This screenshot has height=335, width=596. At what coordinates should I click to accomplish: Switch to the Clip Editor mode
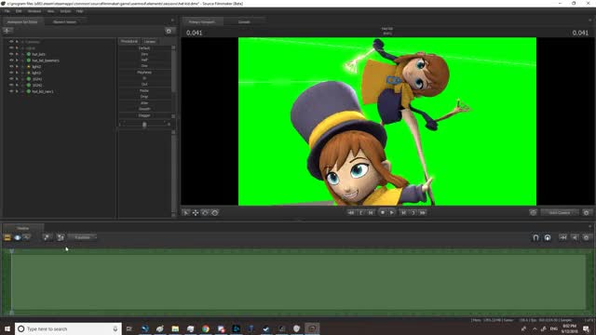point(7,237)
